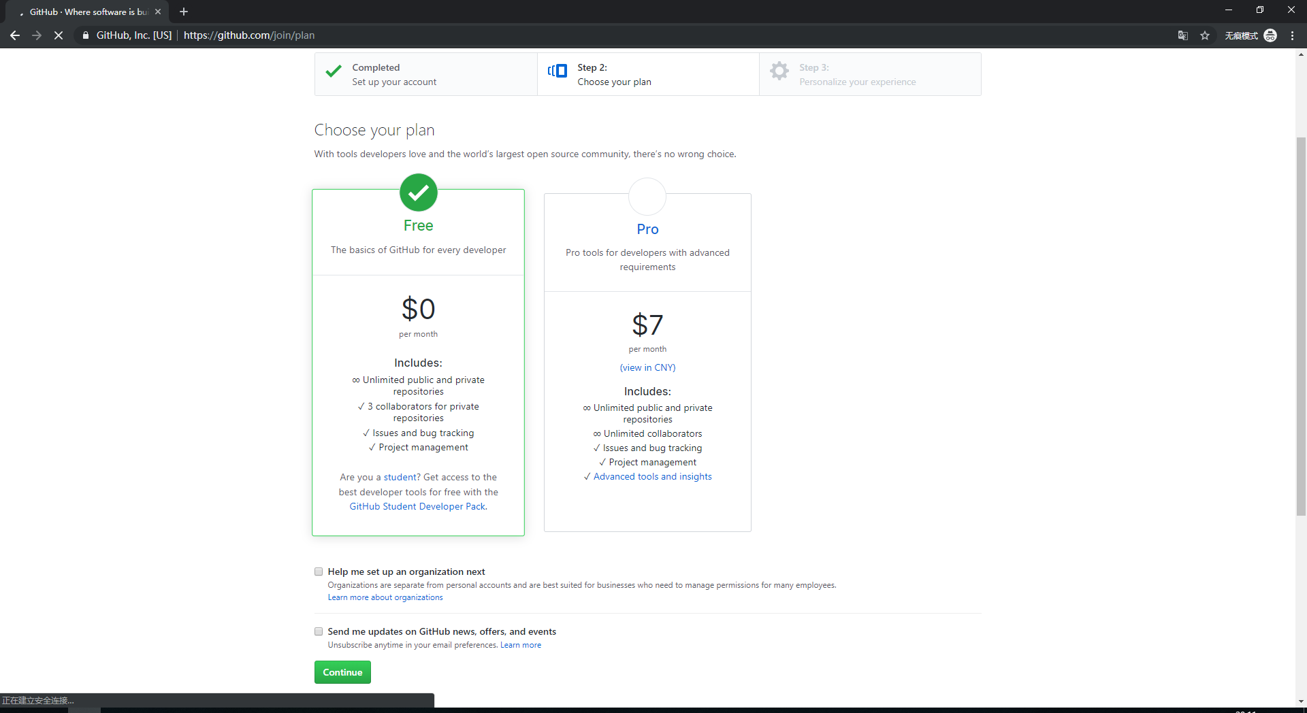Viewport: 1307px width, 713px height.
Task: Click the scrollbar up arrow
Action: pyautogui.click(x=1301, y=54)
